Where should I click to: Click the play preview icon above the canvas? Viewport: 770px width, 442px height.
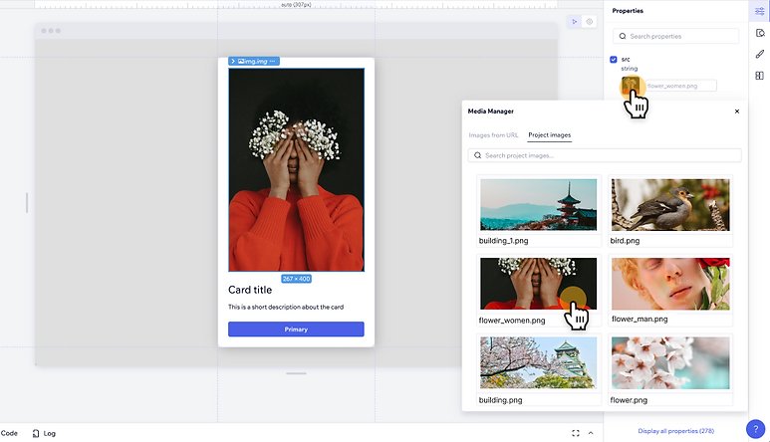[574, 22]
